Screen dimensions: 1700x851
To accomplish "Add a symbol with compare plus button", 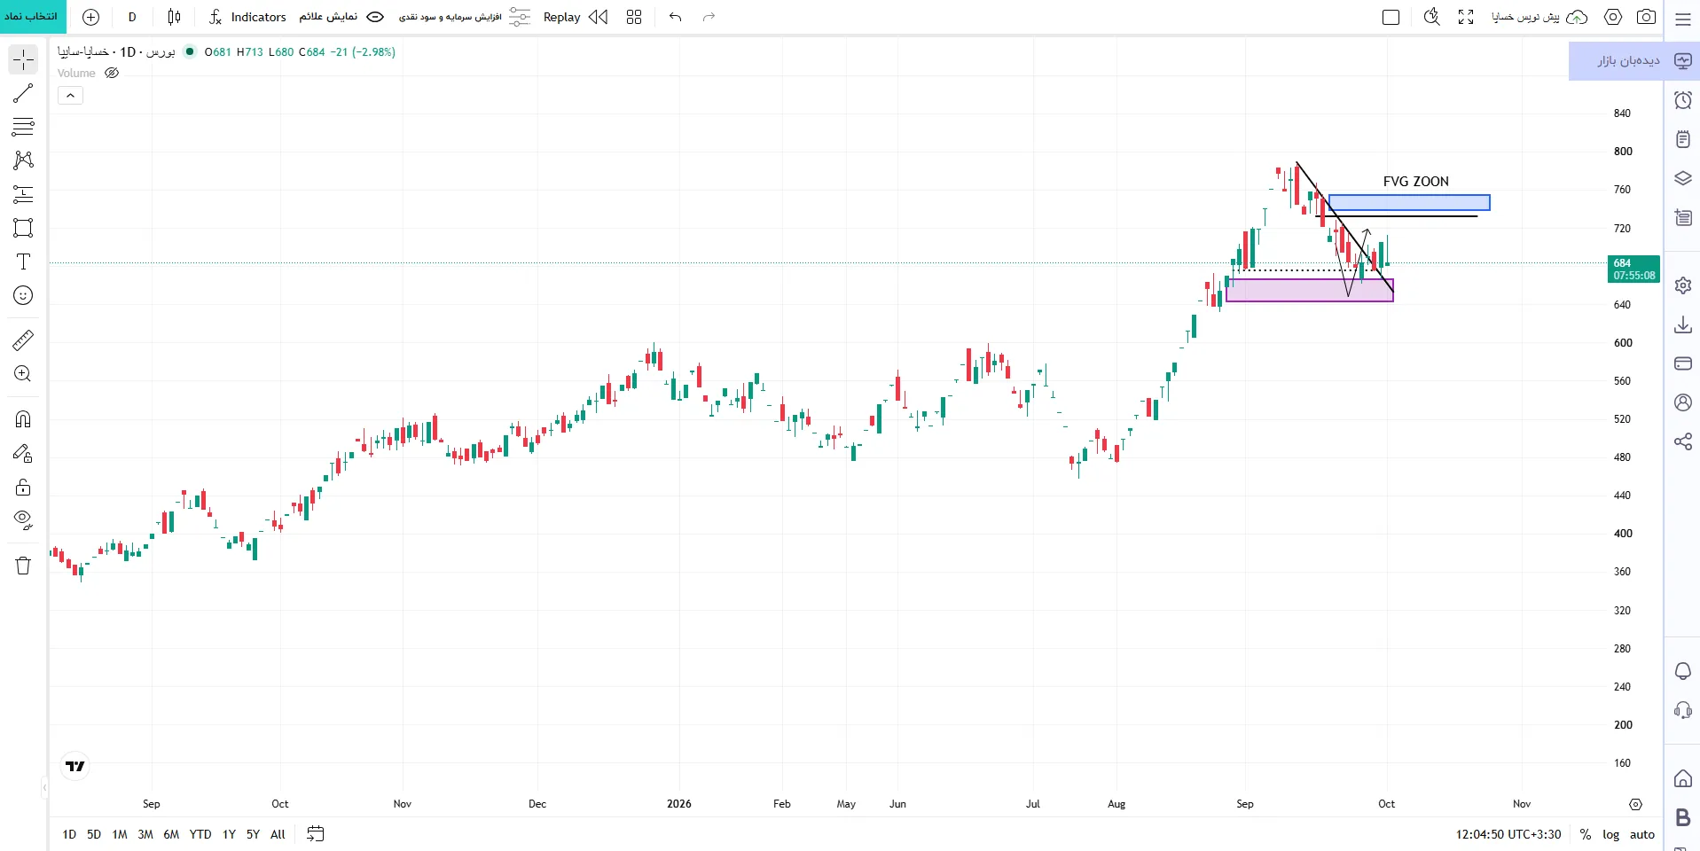I will coord(90,17).
